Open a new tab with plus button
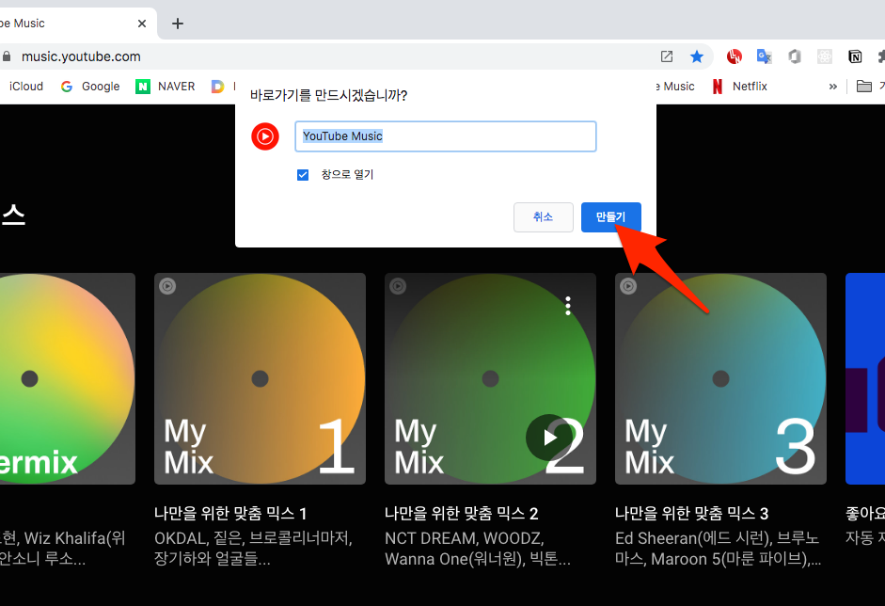This screenshot has width=885, height=606. click(x=177, y=24)
